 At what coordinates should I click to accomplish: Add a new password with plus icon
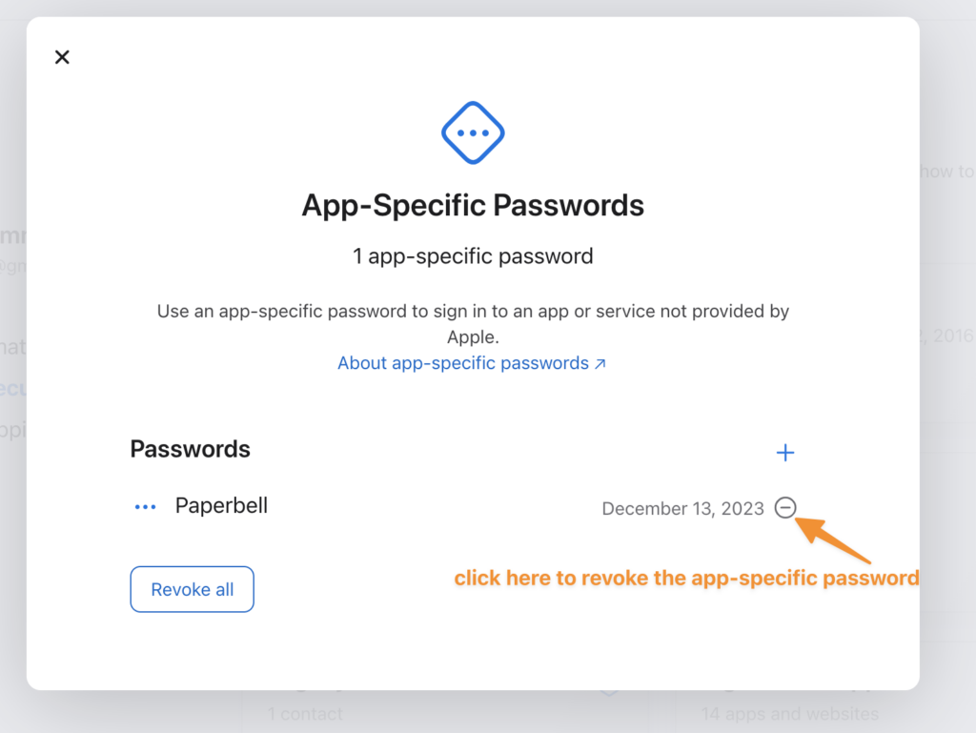(785, 453)
